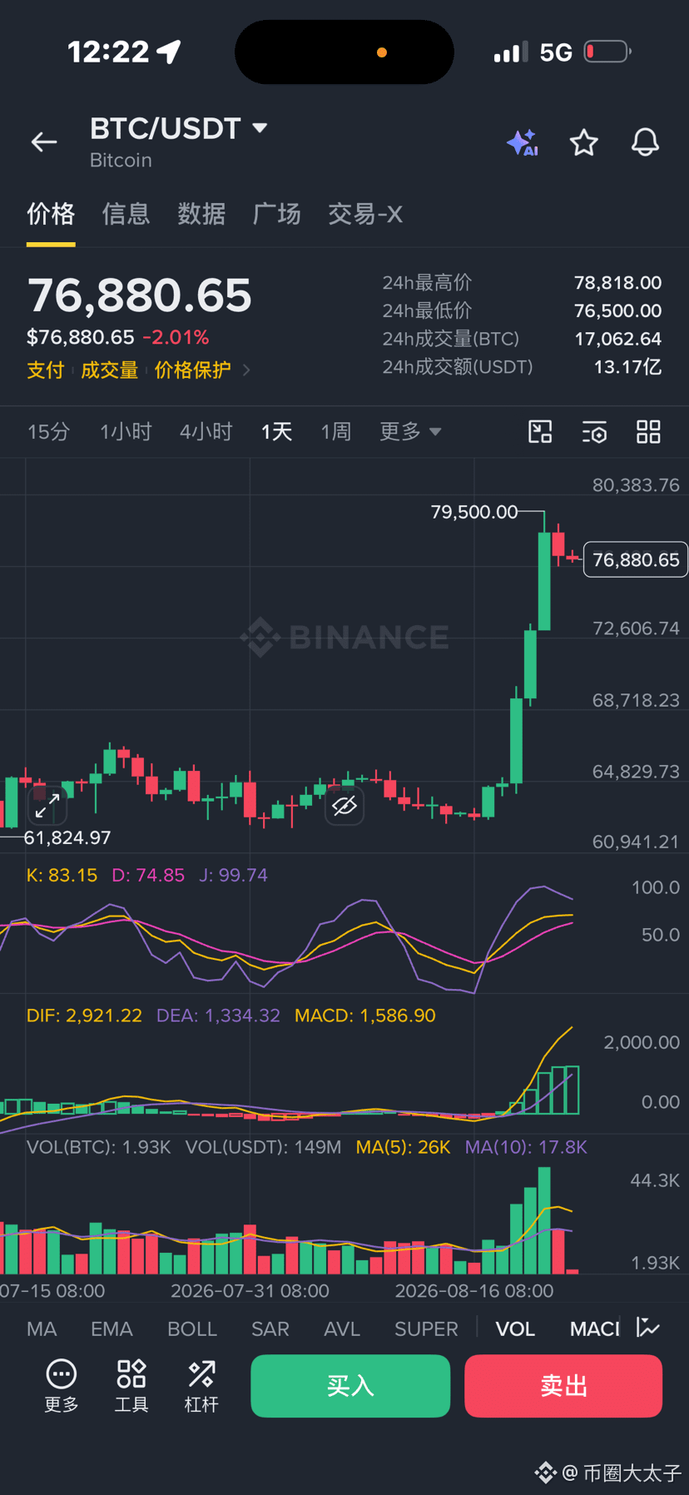The height and width of the screenshot is (1495, 689).
Task: Select the 1天 timeframe
Action: [x=276, y=431]
